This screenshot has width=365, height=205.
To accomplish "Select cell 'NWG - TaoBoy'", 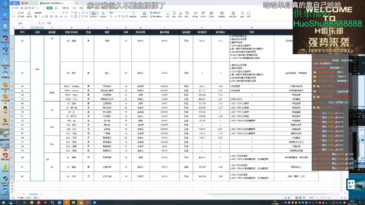I will (71, 86).
